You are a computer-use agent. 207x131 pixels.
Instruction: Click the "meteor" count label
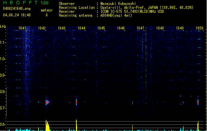tap(47, 10)
